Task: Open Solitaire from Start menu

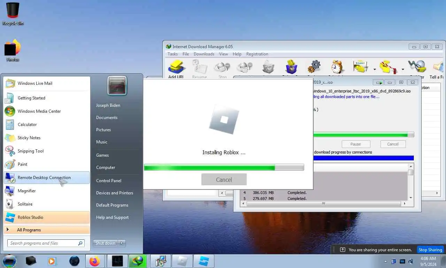Action: (x=46, y=204)
